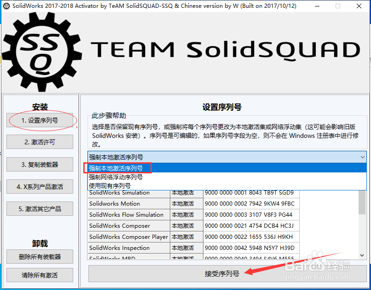Select SolidWorks Composer product name cell
Screen dimensions: 371x290
tap(129, 225)
